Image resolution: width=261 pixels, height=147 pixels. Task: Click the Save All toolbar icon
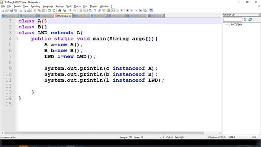tap(15, 10)
